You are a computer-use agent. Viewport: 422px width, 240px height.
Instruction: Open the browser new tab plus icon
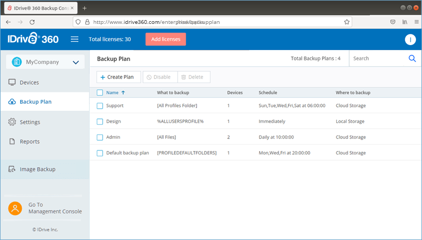point(84,8)
